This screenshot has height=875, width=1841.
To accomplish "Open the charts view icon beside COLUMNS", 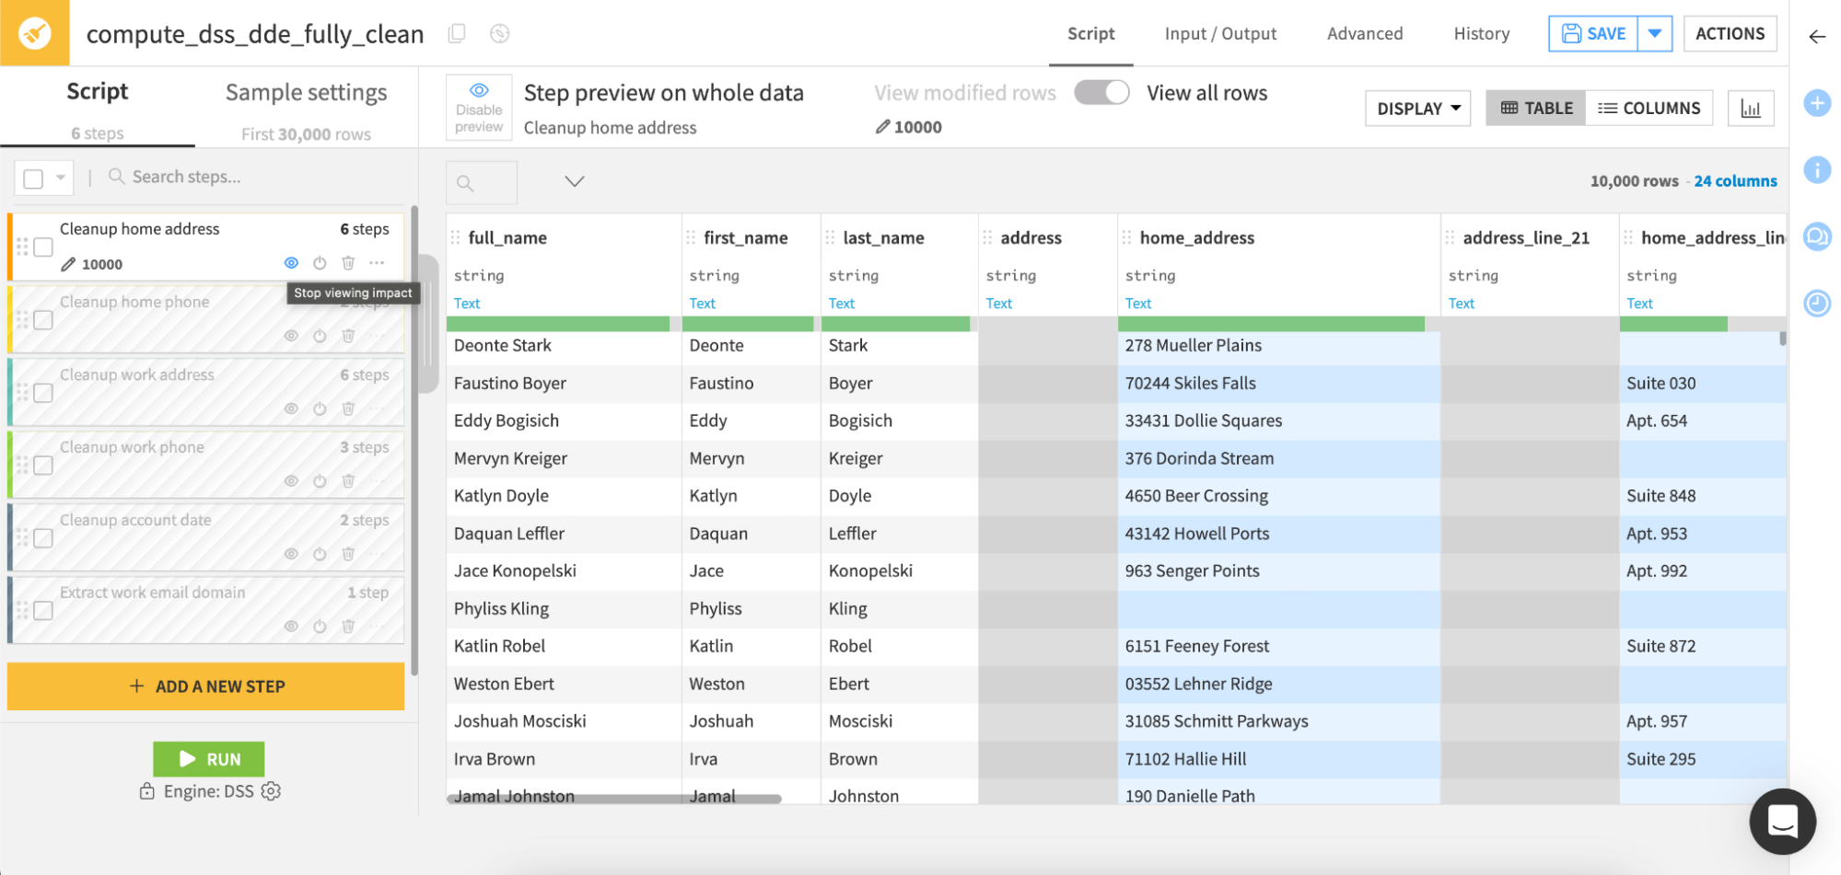I will pyautogui.click(x=1751, y=108).
